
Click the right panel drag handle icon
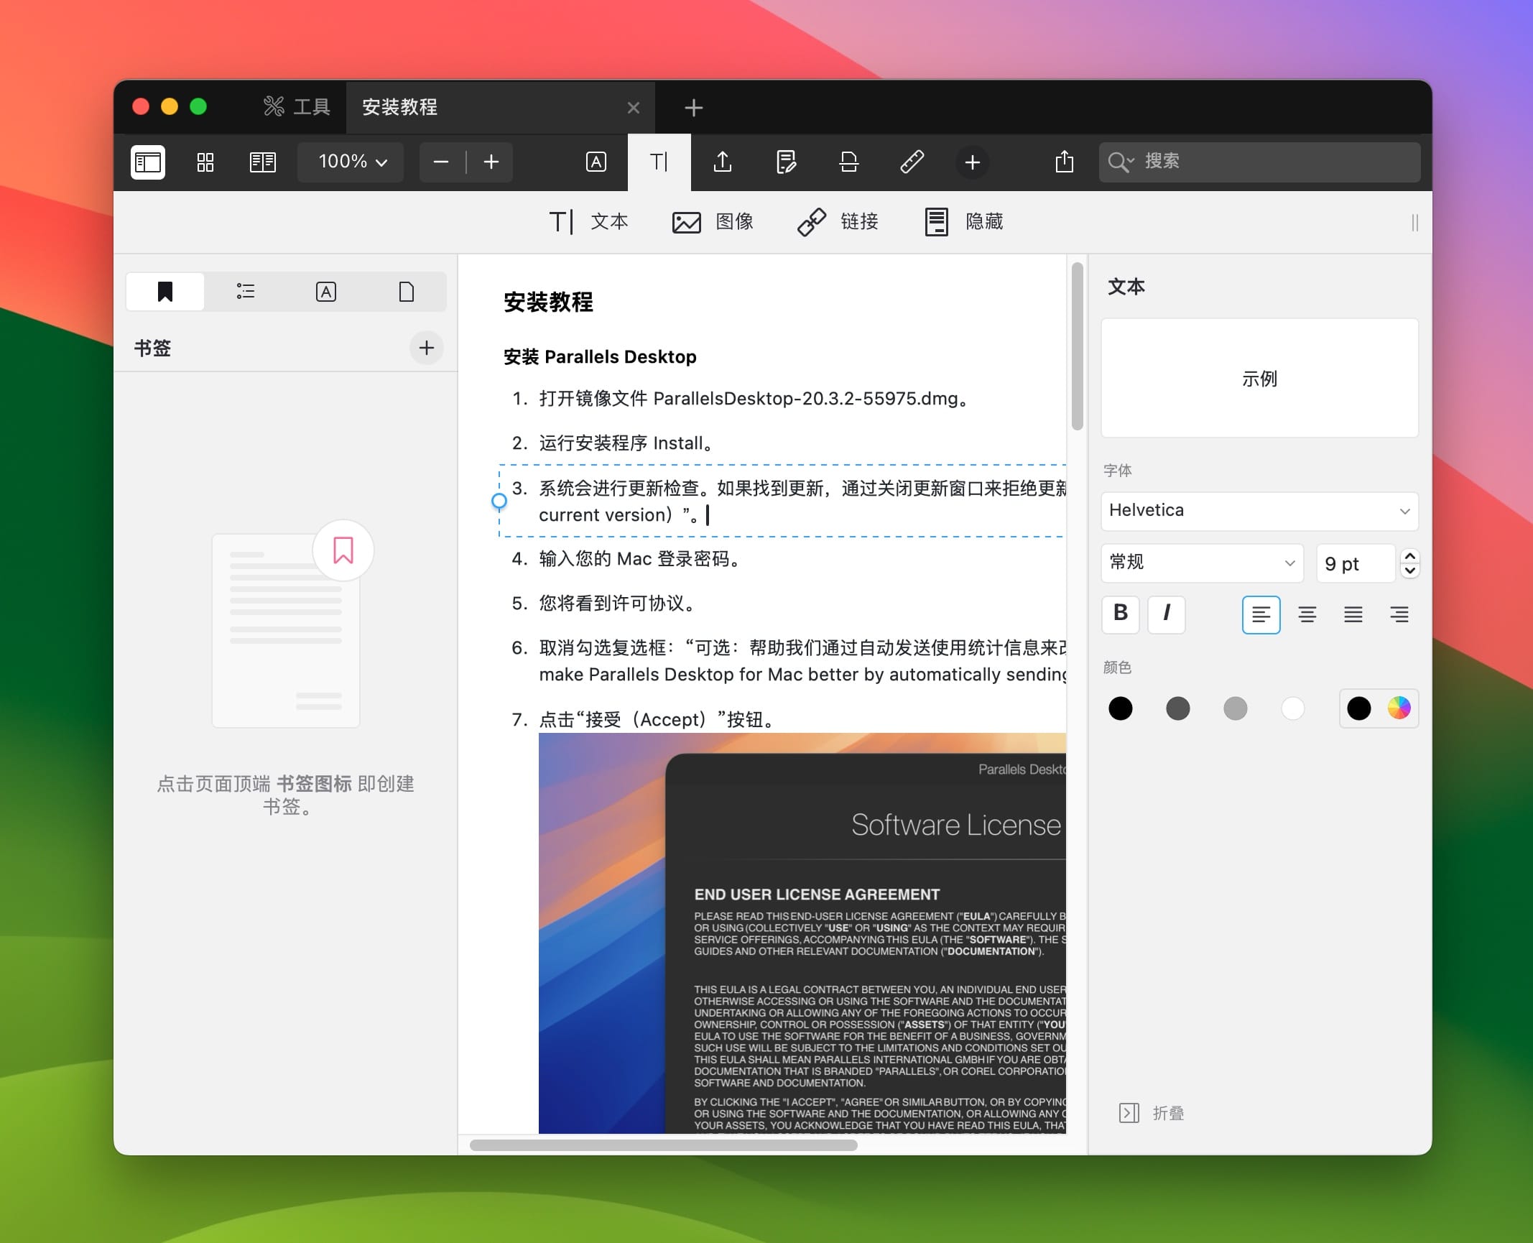coord(1414,223)
